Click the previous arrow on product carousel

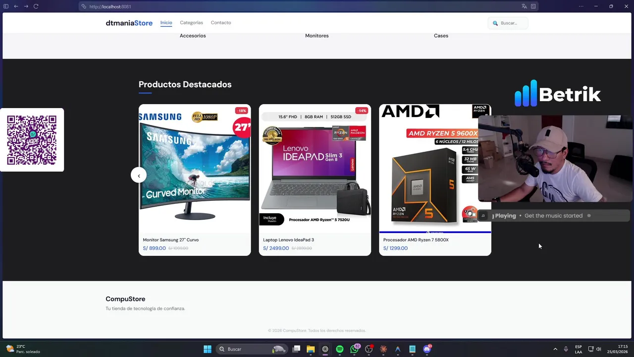[139, 176]
